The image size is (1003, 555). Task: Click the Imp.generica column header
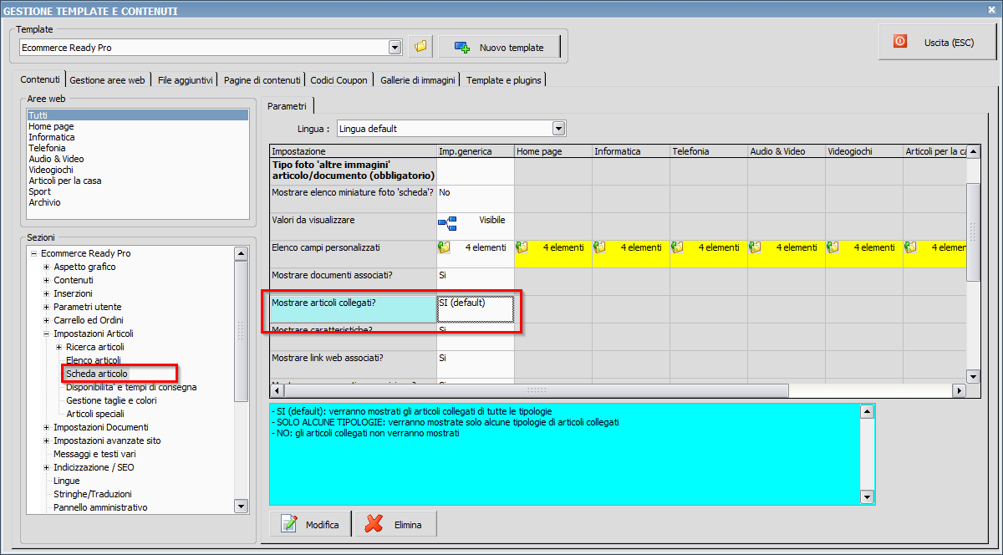[475, 151]
